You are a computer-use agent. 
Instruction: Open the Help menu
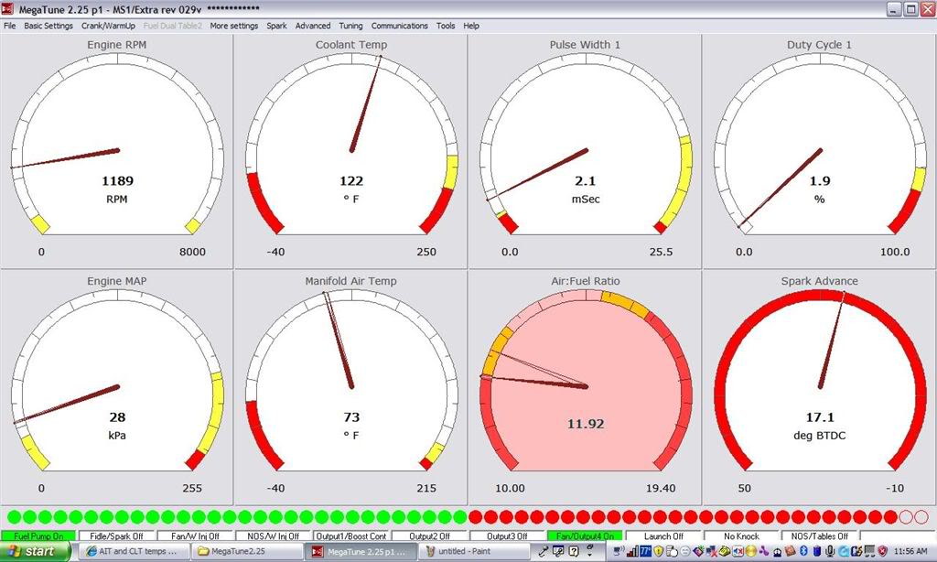pyautogui.click(x=471, y=26)
